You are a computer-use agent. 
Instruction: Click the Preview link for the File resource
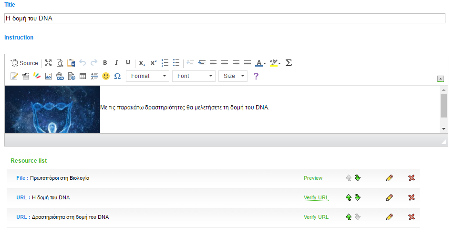pos(313,178)
